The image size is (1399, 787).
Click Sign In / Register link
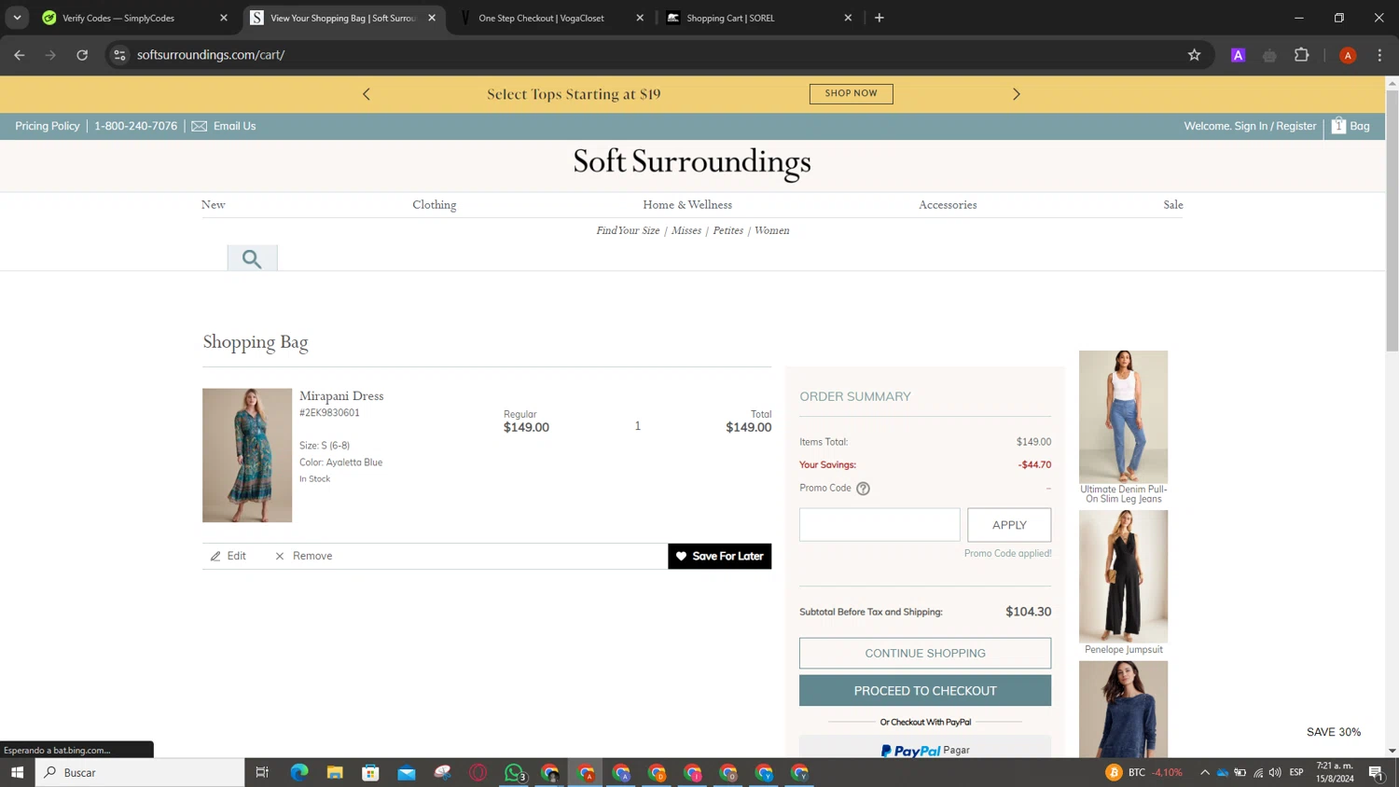coord(1275,126)
